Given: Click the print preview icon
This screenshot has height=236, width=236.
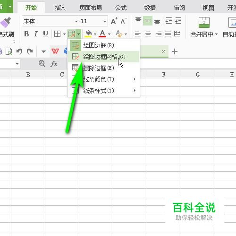Looking at the screenshot, I should pos(9,51).
